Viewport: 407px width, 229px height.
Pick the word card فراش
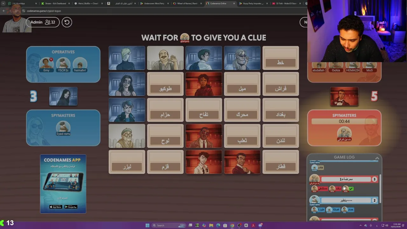pos(280,84)
